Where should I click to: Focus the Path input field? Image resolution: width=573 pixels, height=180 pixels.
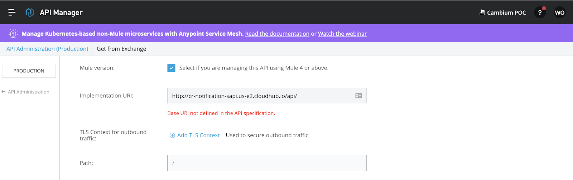(x=267, y=163)
